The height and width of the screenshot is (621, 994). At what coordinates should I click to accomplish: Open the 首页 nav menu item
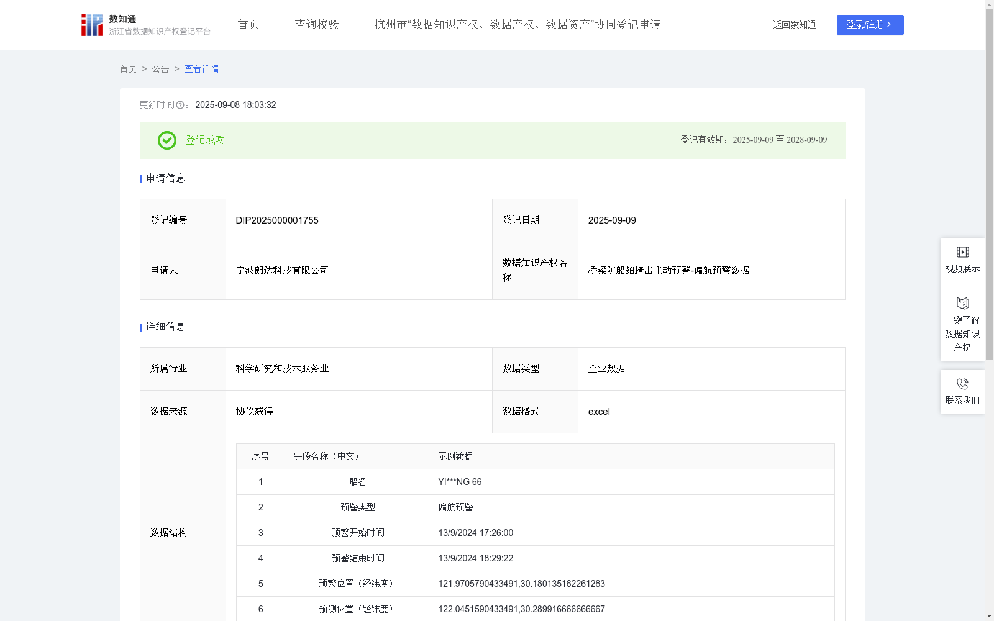pyautogui.click(x=248, y=25)
